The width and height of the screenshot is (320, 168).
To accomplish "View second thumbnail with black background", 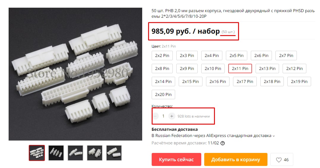I will pos(56,153).
